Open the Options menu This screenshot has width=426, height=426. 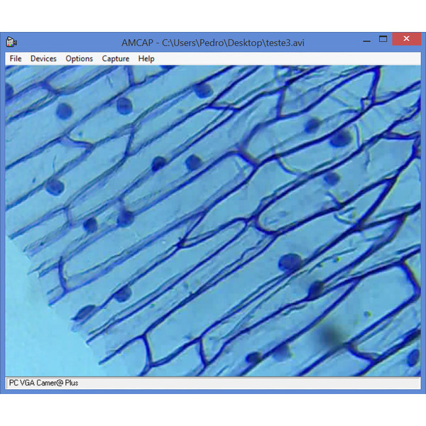pyautogui.click(x=79, y=59)
